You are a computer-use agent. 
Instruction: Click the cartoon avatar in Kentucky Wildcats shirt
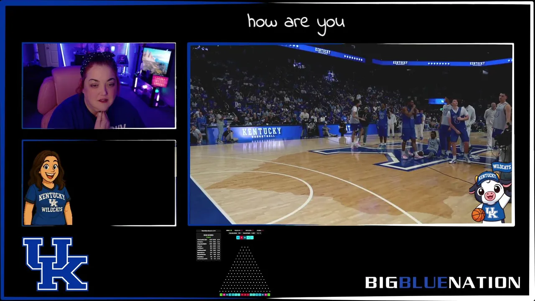click(48, 188)
